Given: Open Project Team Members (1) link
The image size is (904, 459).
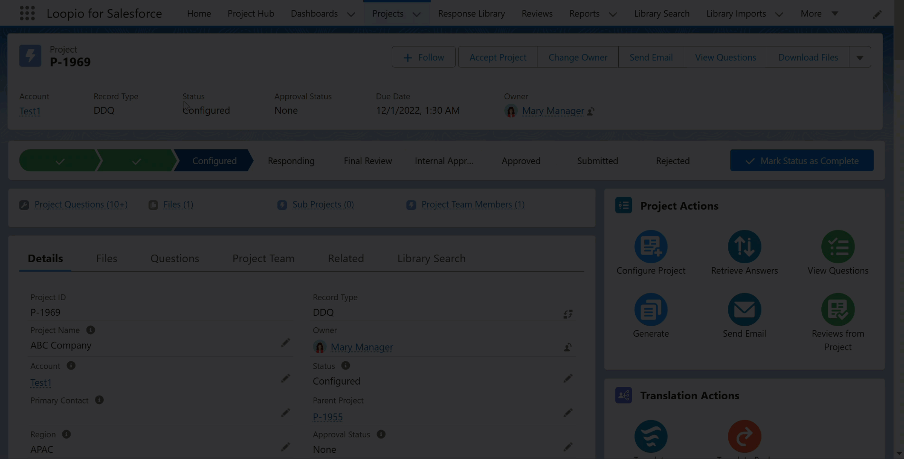Looking at the screenshot, I should 473,204.
